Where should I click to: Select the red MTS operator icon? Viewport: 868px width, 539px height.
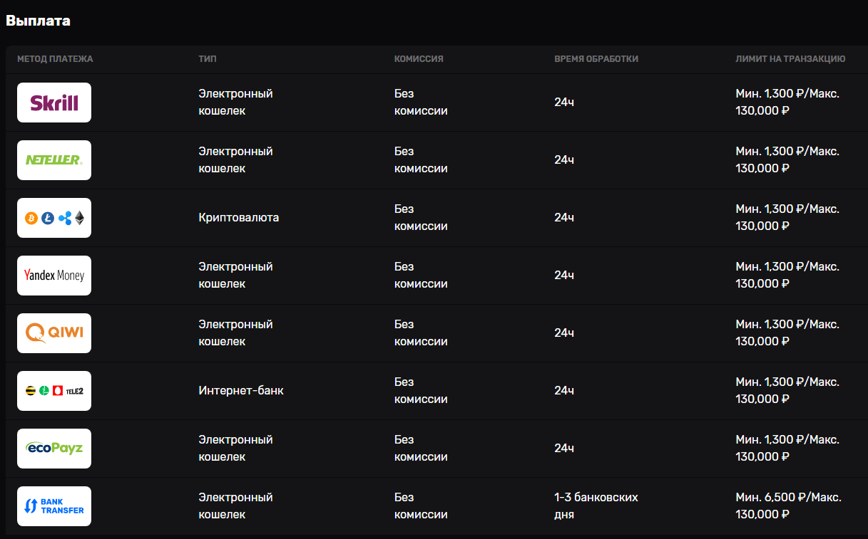57,391
